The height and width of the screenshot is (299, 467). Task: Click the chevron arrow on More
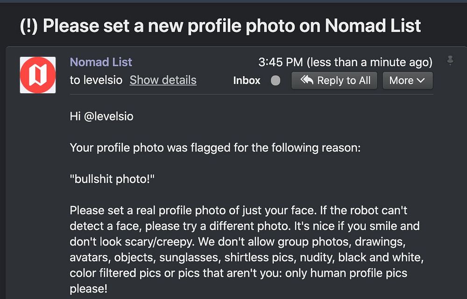[x=420, y=80]
